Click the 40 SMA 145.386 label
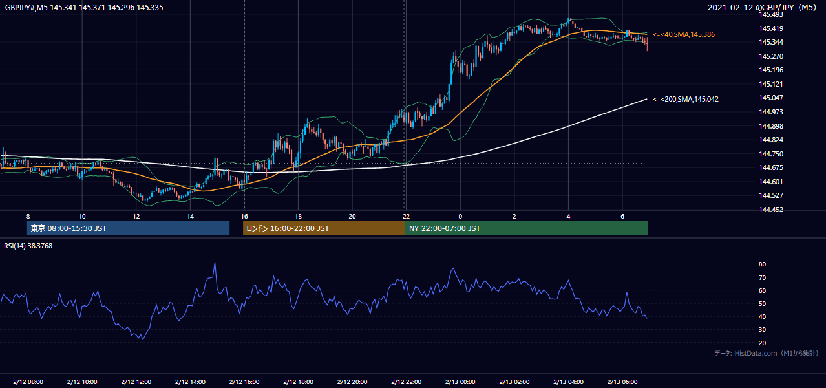 click(684, 34)
